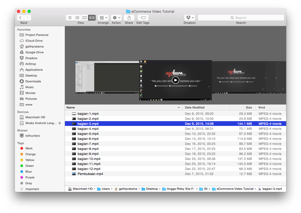This screenshot has width=301, height=213.
Task: Switch to list view
Action: [77, 18]
